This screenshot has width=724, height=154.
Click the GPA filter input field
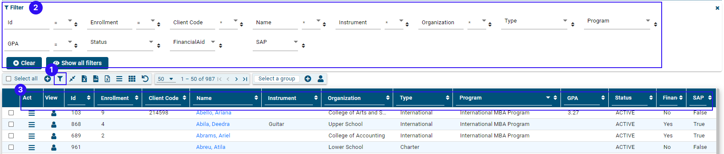[x=27, y=44]
